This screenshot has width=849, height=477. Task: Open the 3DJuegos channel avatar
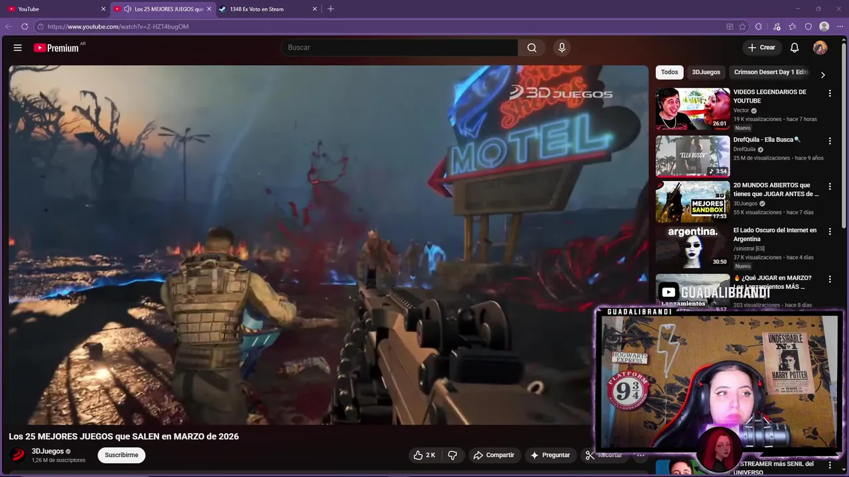(x=18, y=455)
